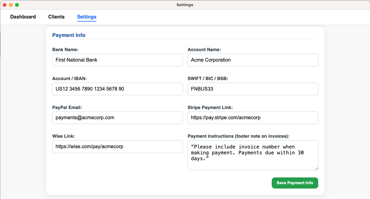Place cursor in the Wise Link field
This screenshot has width=370, height=199.
pos(117,147)
